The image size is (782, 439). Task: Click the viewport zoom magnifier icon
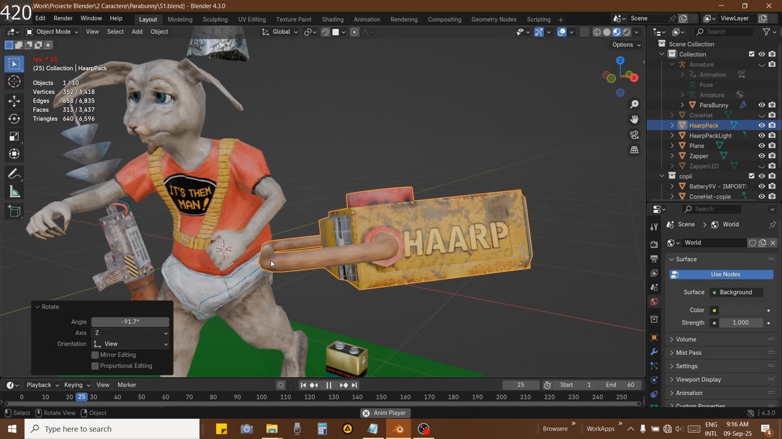click(x=634, y=105)
